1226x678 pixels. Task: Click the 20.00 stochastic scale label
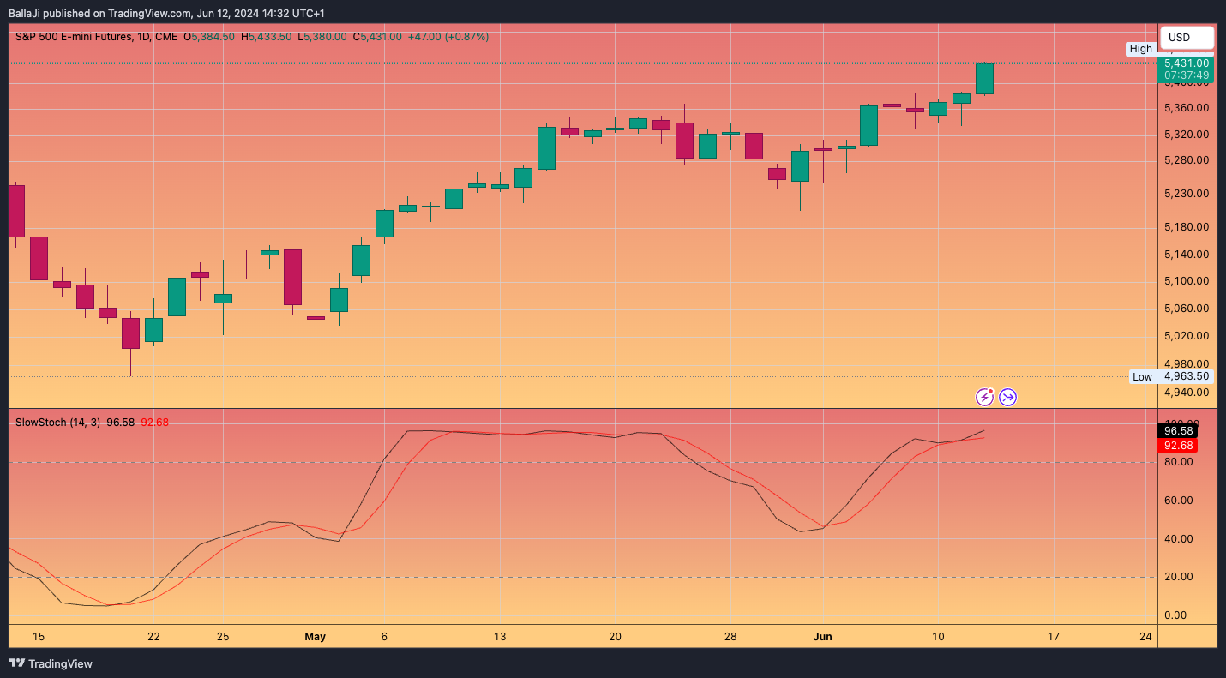1178,577
